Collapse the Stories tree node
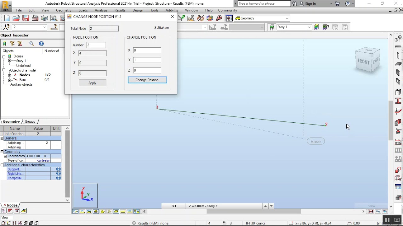The image size is (403, 226). (4, 56)
